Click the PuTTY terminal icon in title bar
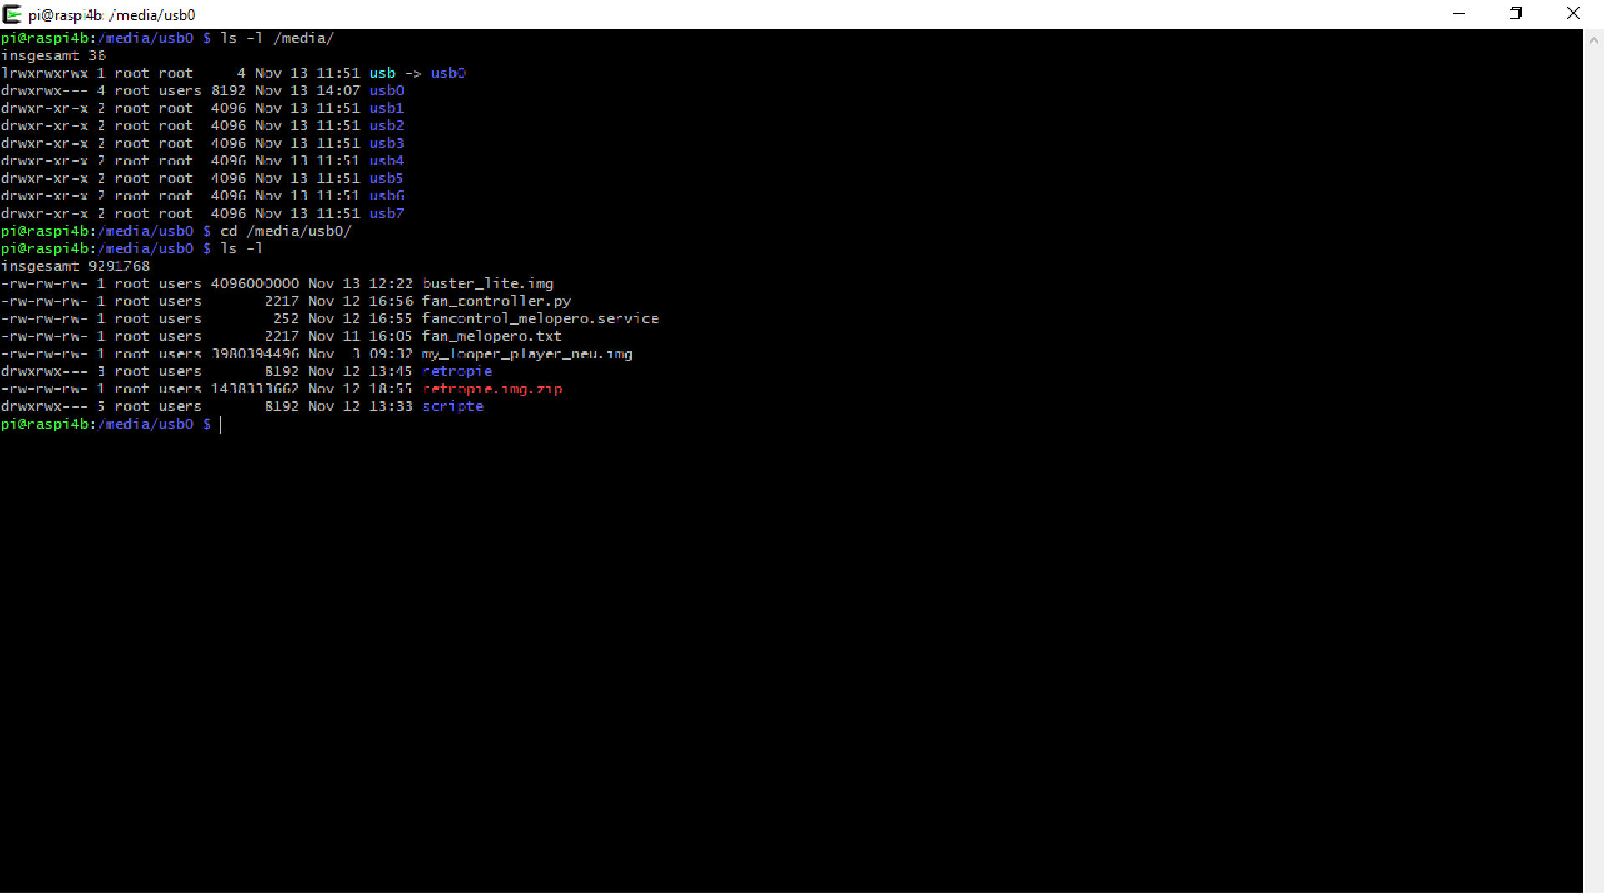This screenshot has width=1604, height=893. click(x=12, y=14)
